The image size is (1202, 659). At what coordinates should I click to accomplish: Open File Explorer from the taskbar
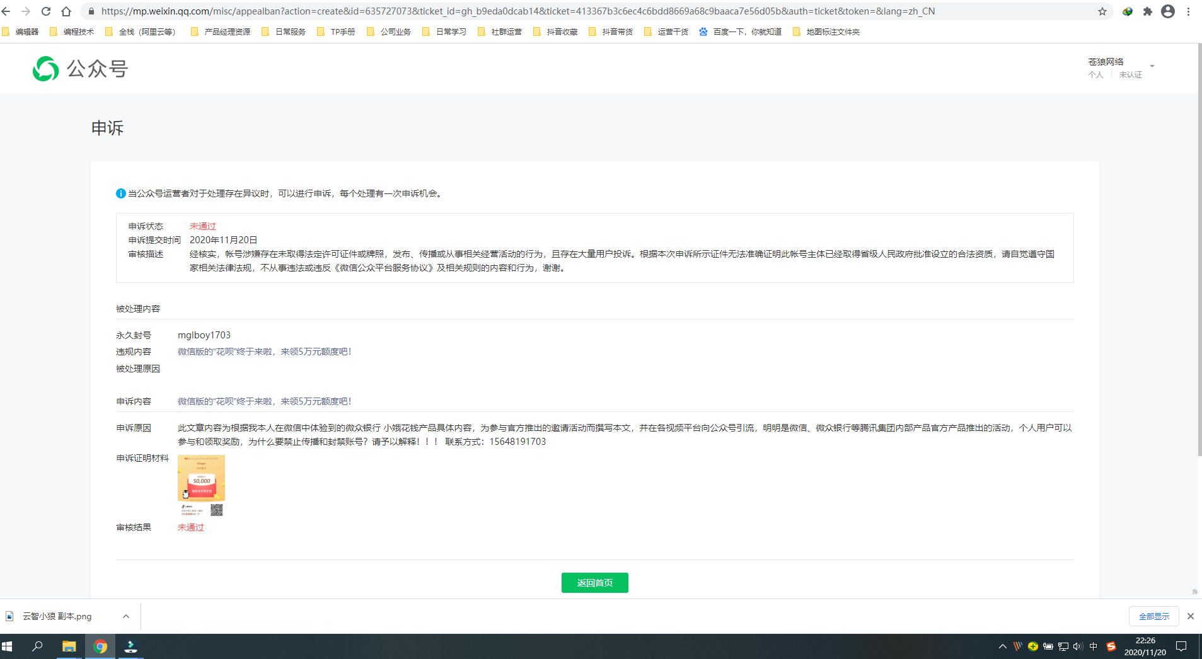(x=69, y=646)
